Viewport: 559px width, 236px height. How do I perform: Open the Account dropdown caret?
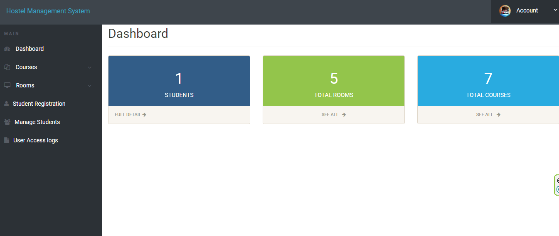[x=555, y=10]
